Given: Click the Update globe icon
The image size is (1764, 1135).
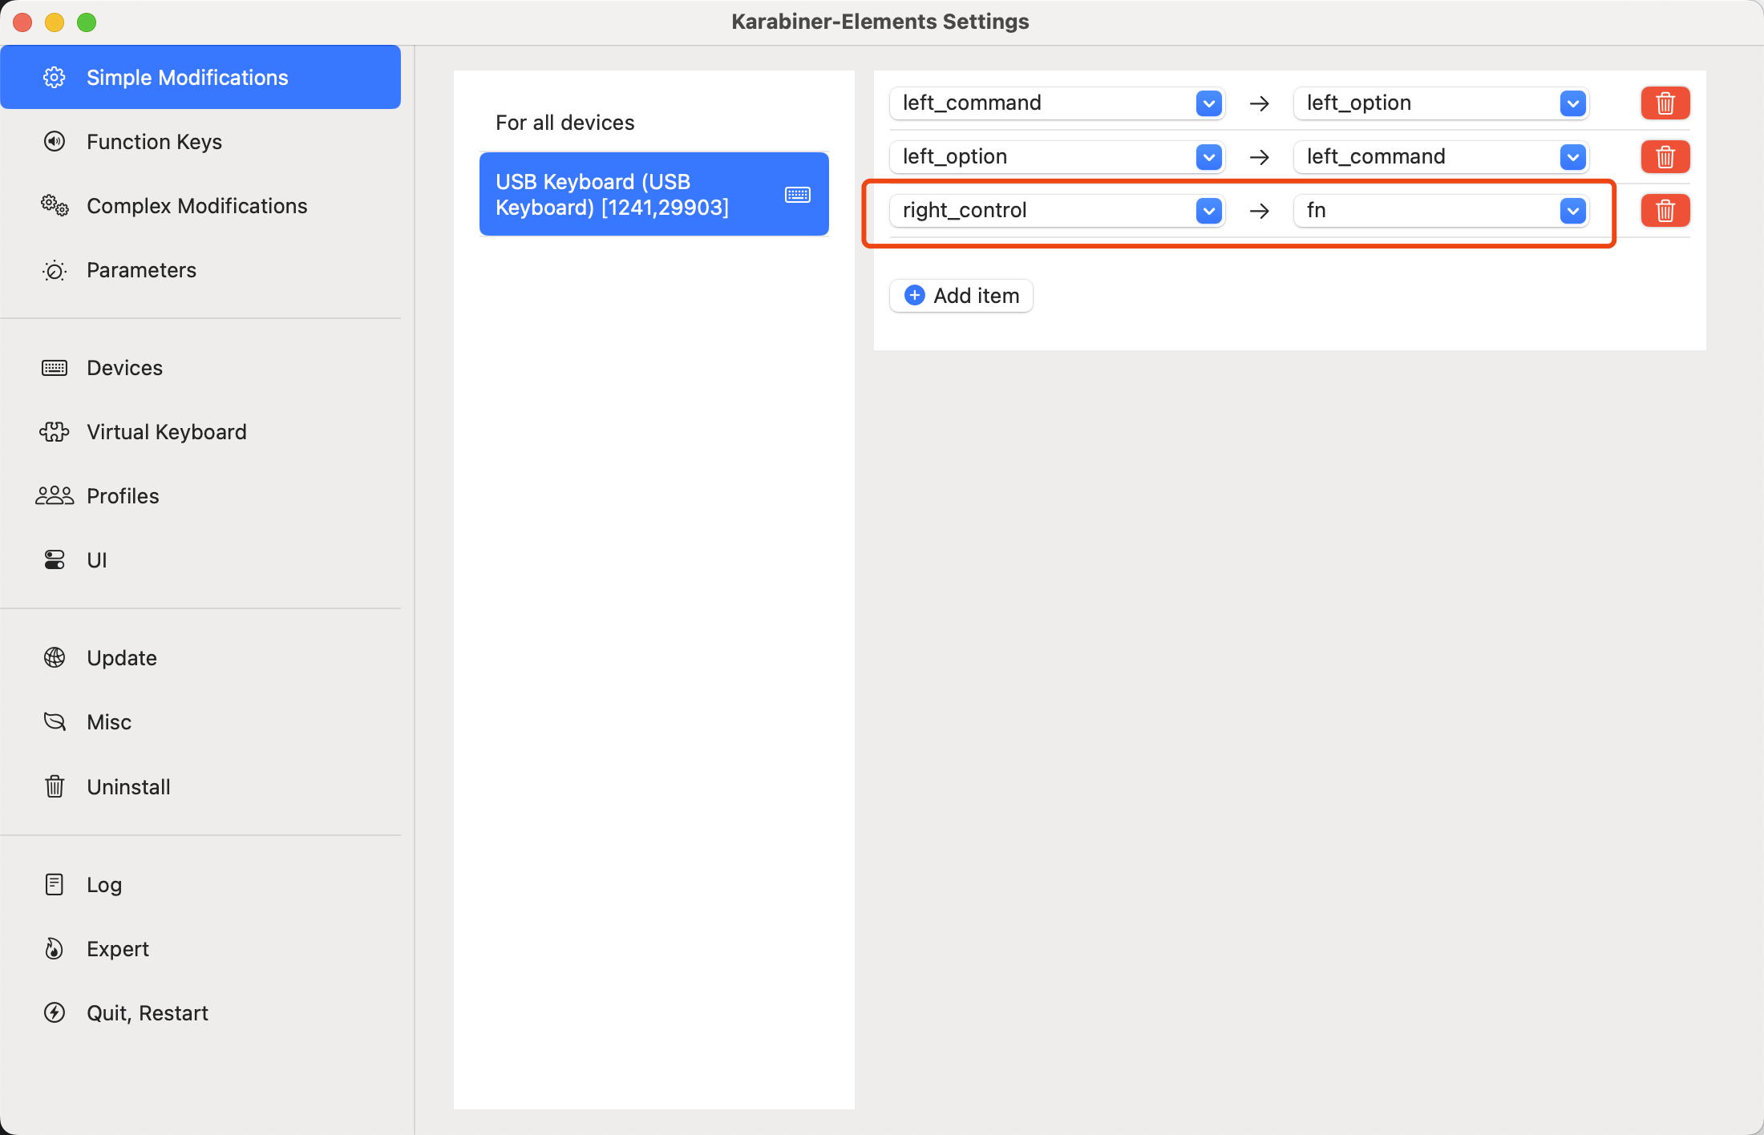Looking at the screenshot, I should click(55, 658).
